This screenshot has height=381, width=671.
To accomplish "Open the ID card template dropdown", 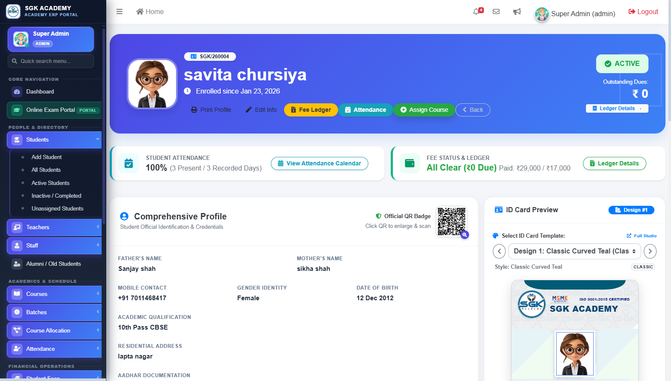I will 575,251.
